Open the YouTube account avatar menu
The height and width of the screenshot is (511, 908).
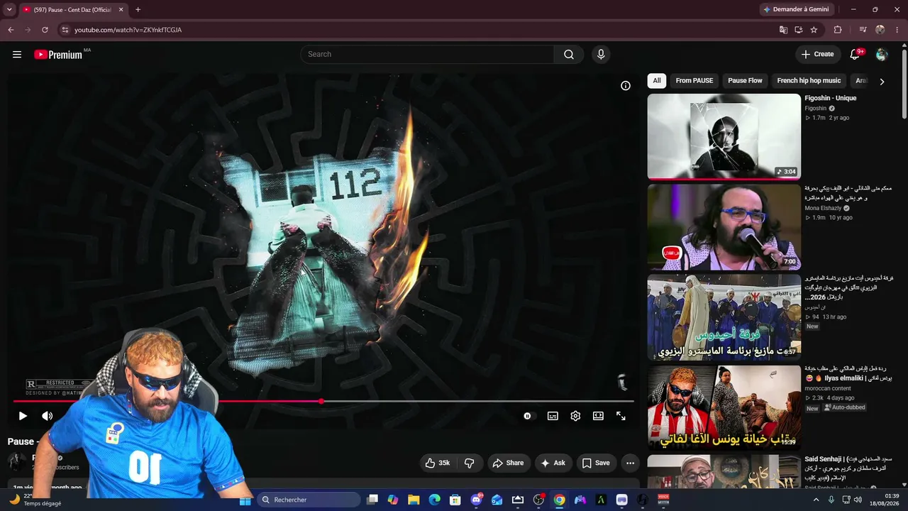pos(882,55)
